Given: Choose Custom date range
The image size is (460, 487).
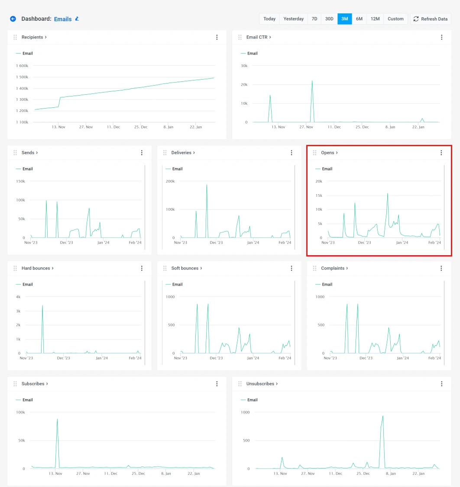Looking at the screenshot, I should (395, 19).
